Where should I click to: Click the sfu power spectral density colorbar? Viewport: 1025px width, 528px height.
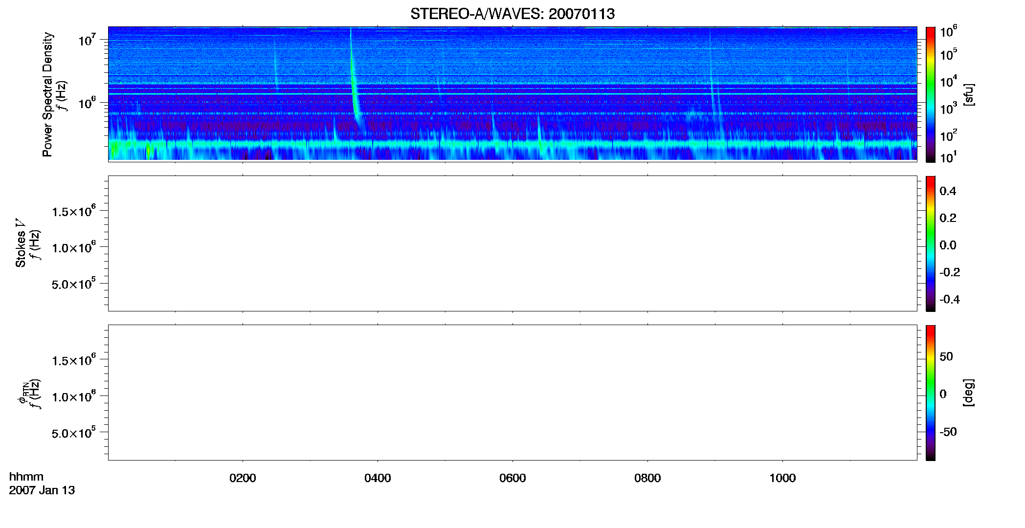(931, 94)
